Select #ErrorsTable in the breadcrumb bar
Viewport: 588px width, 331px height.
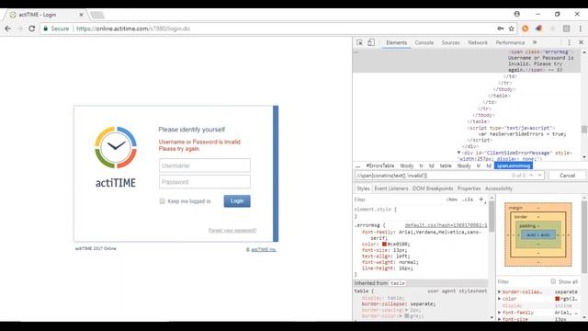pyautogui.click(x=379, y=165)
